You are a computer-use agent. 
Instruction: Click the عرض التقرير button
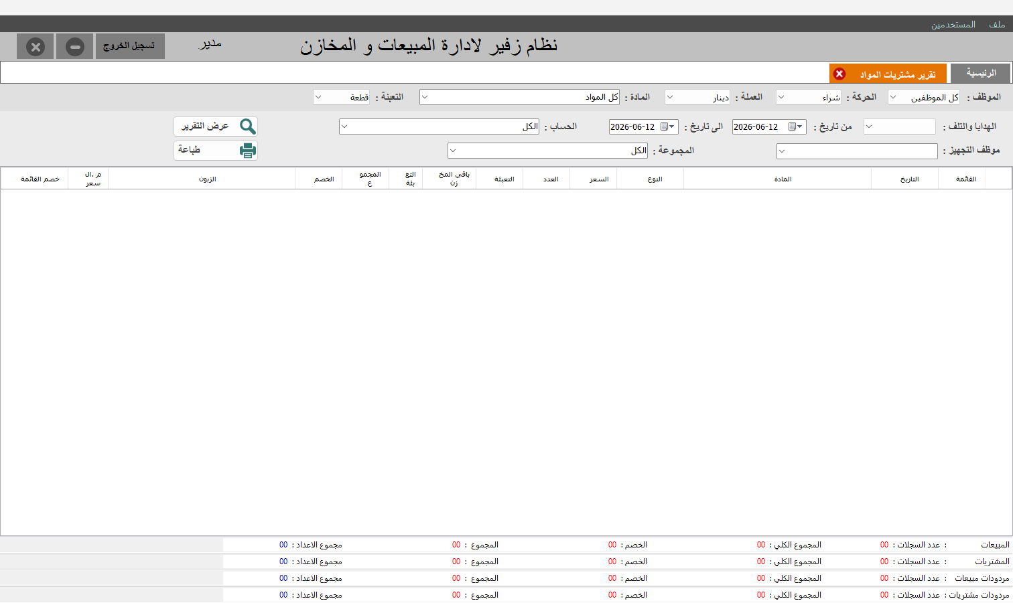pos(216,126)
